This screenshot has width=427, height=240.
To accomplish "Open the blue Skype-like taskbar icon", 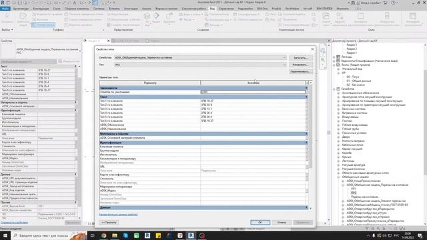I will click(125, 235).
